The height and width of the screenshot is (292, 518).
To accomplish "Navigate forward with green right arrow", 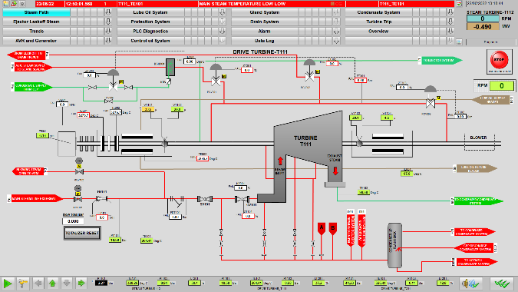I will [x=81, y=283].
